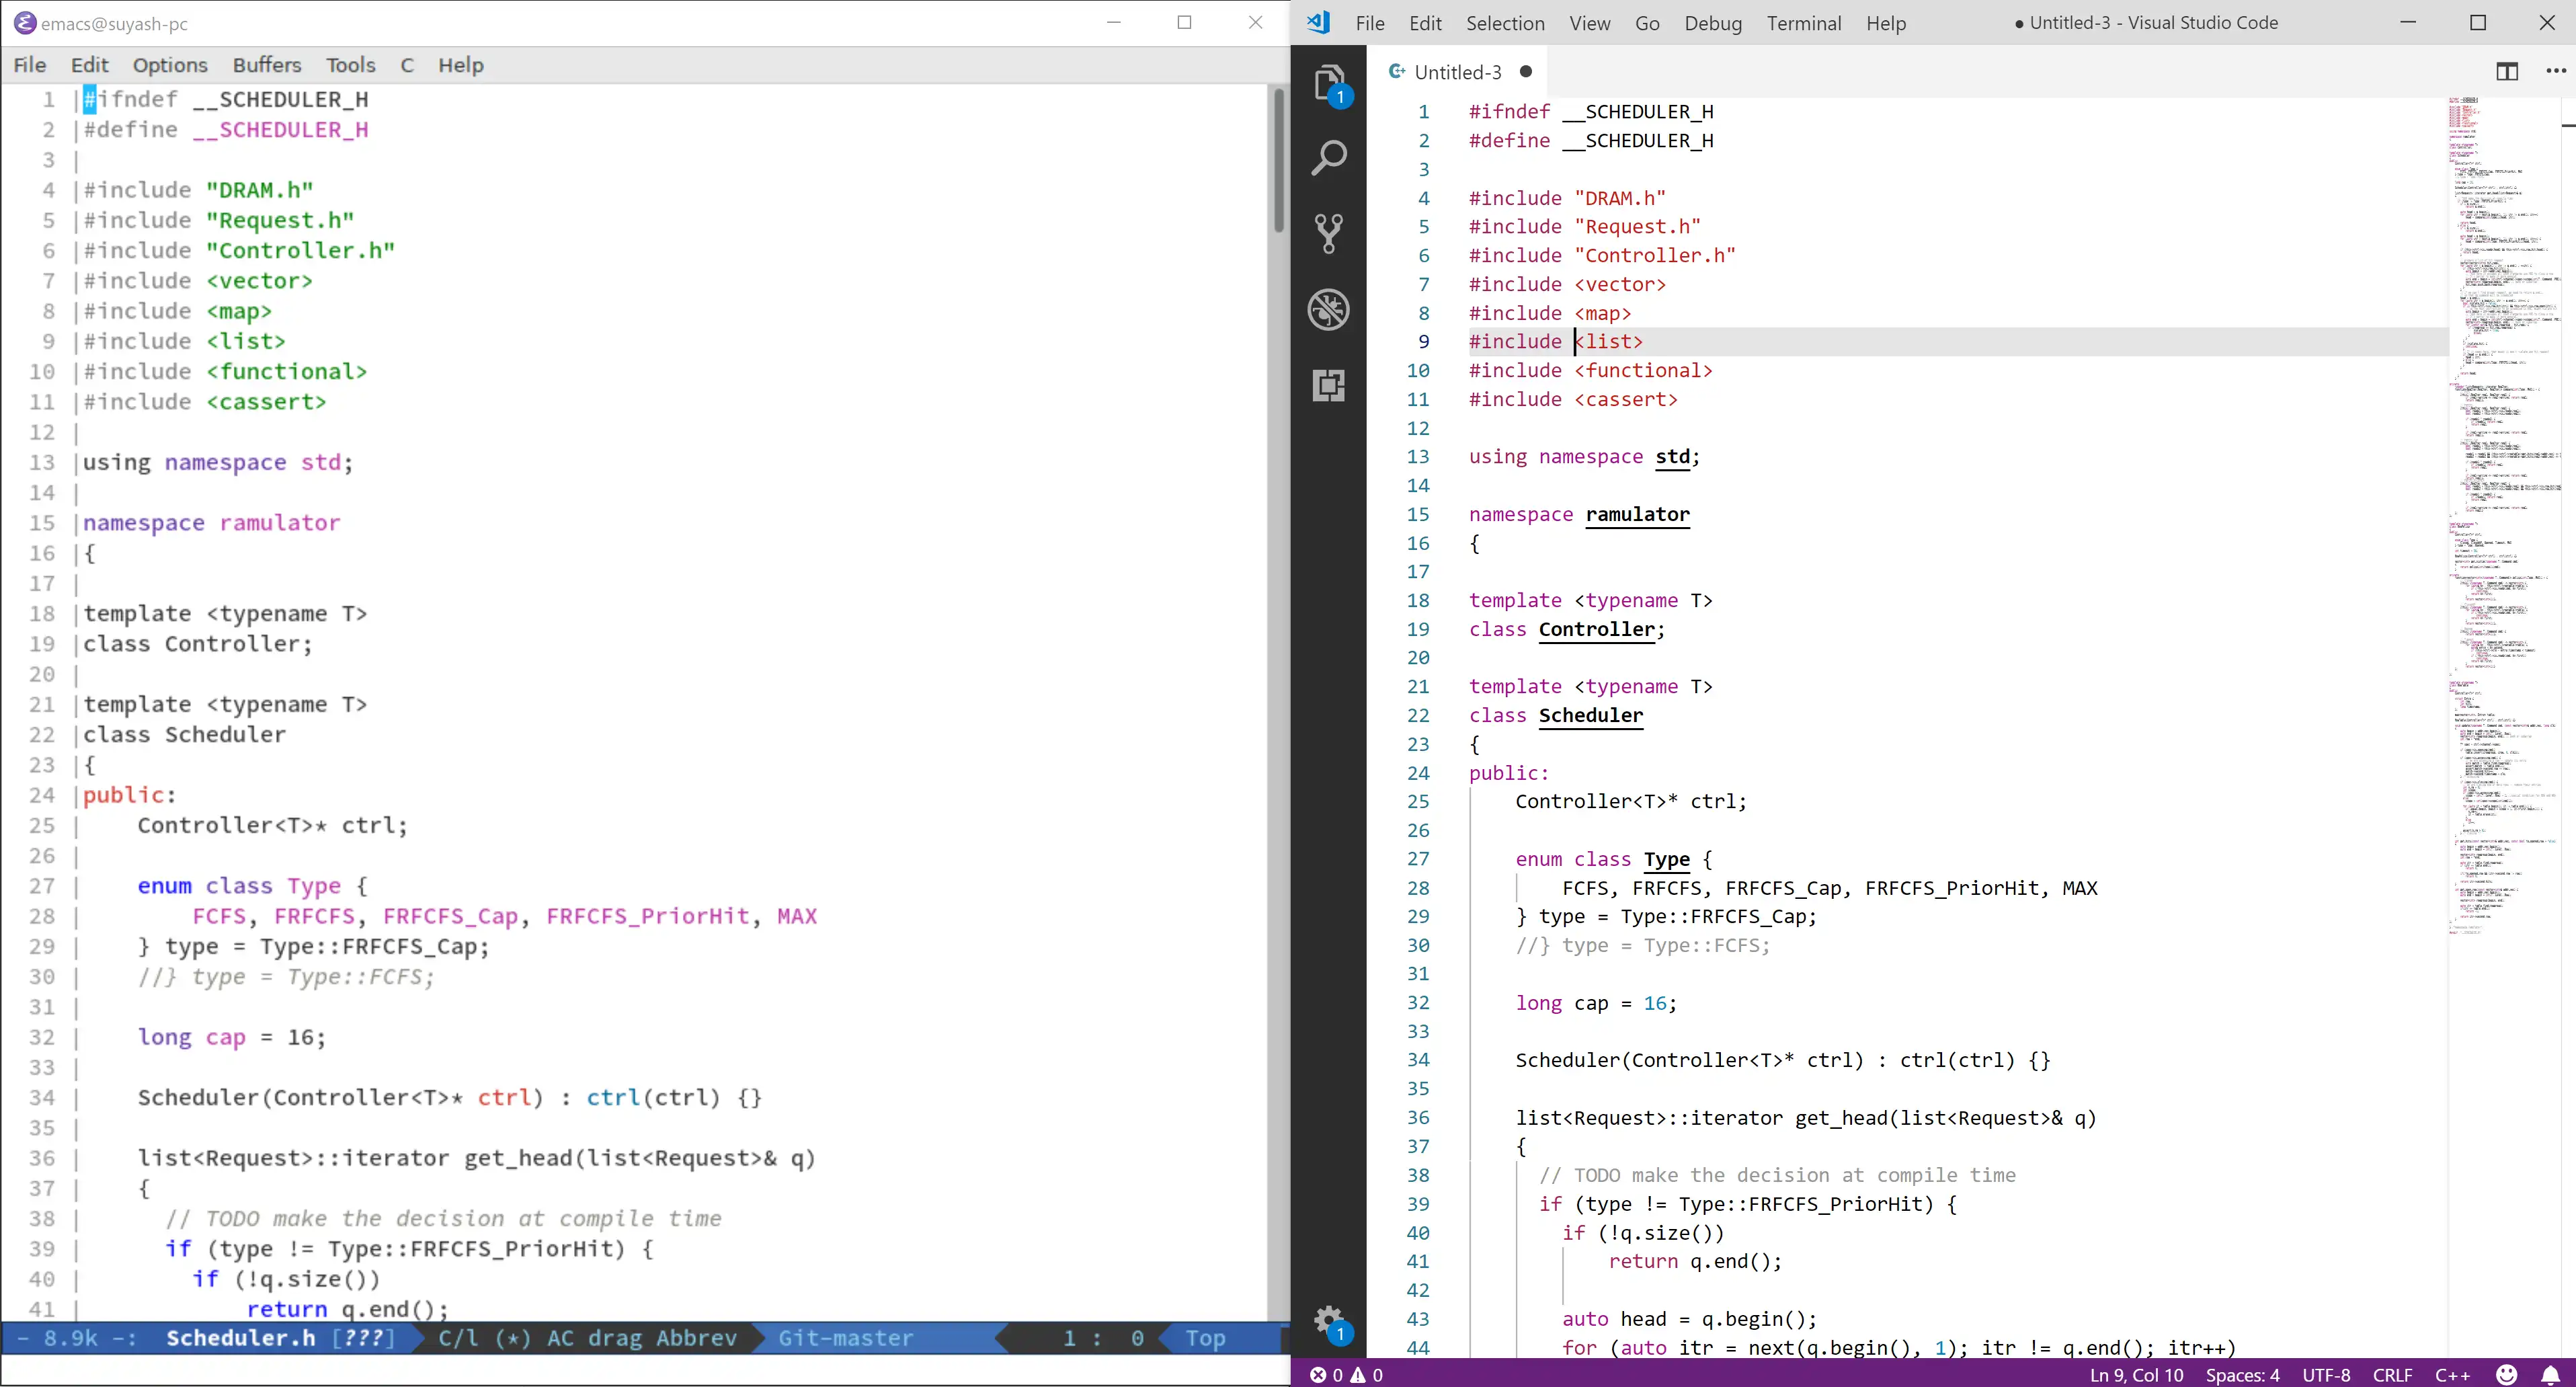Change language mode via C++ status item

coord(2453,1374)
